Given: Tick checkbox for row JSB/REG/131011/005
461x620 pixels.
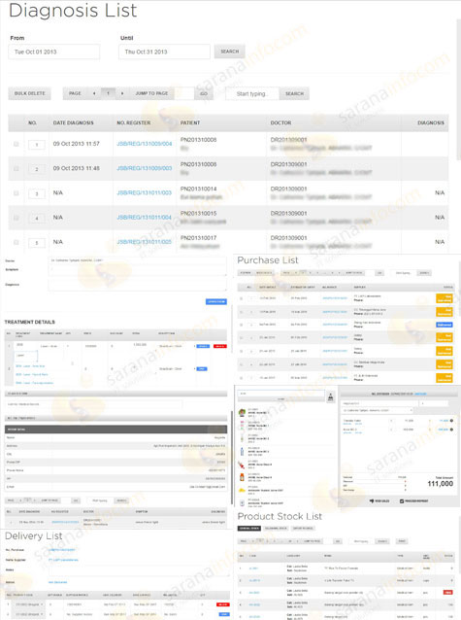Looking at the screenshot, I should point(16,242).
